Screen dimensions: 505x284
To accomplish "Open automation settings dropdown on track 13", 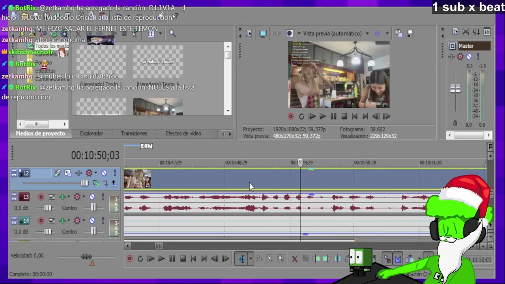I will (69, 197).
